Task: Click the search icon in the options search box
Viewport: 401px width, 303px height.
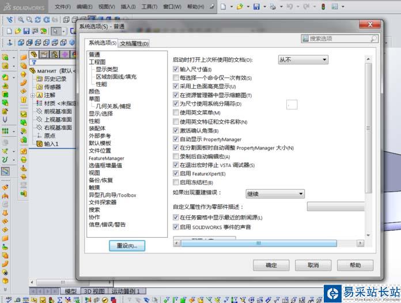Action: (x=373, y=39)
